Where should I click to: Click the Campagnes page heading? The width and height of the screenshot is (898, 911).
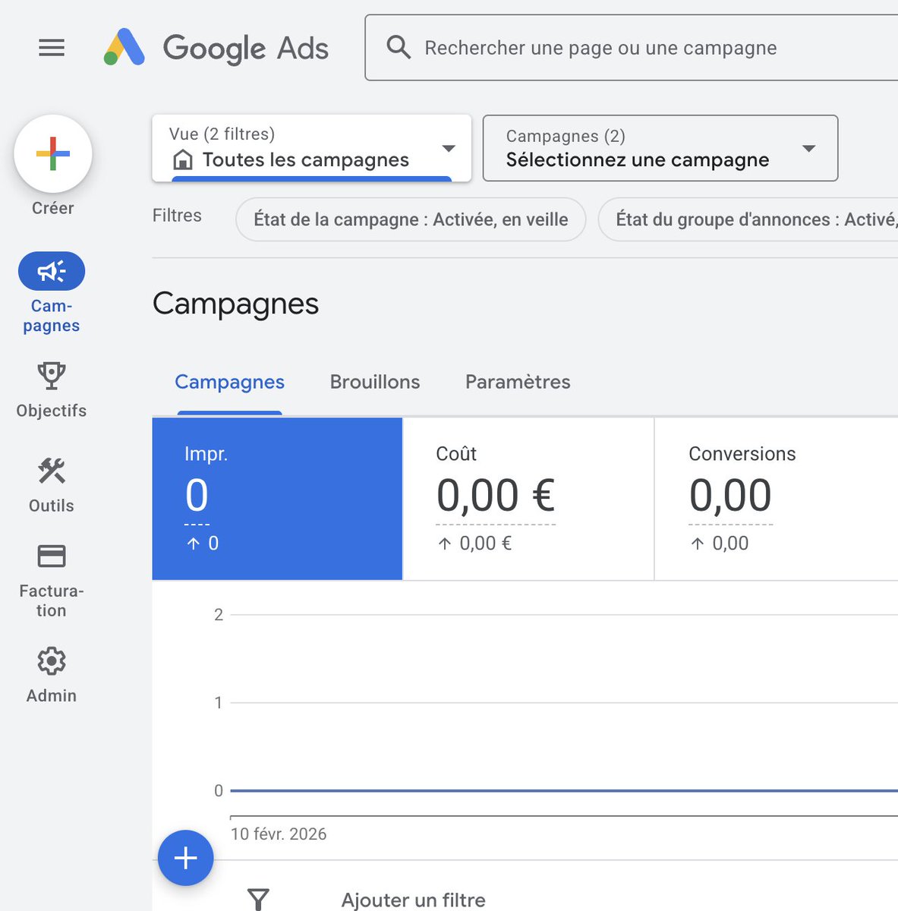tap(235, 304)
